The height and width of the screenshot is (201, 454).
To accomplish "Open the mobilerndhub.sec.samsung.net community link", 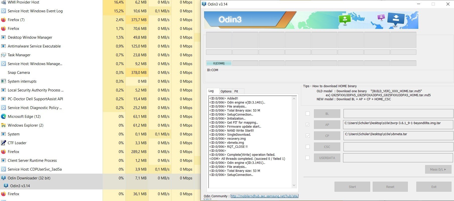I will pos(265,196).
